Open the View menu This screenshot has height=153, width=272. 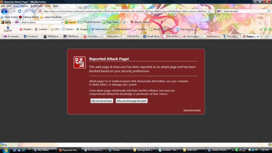coord(16,6)
